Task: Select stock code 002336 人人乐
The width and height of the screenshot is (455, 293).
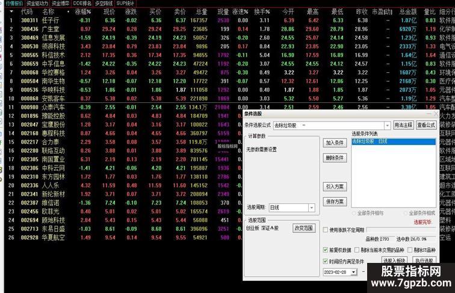Action: coord(40,185)
